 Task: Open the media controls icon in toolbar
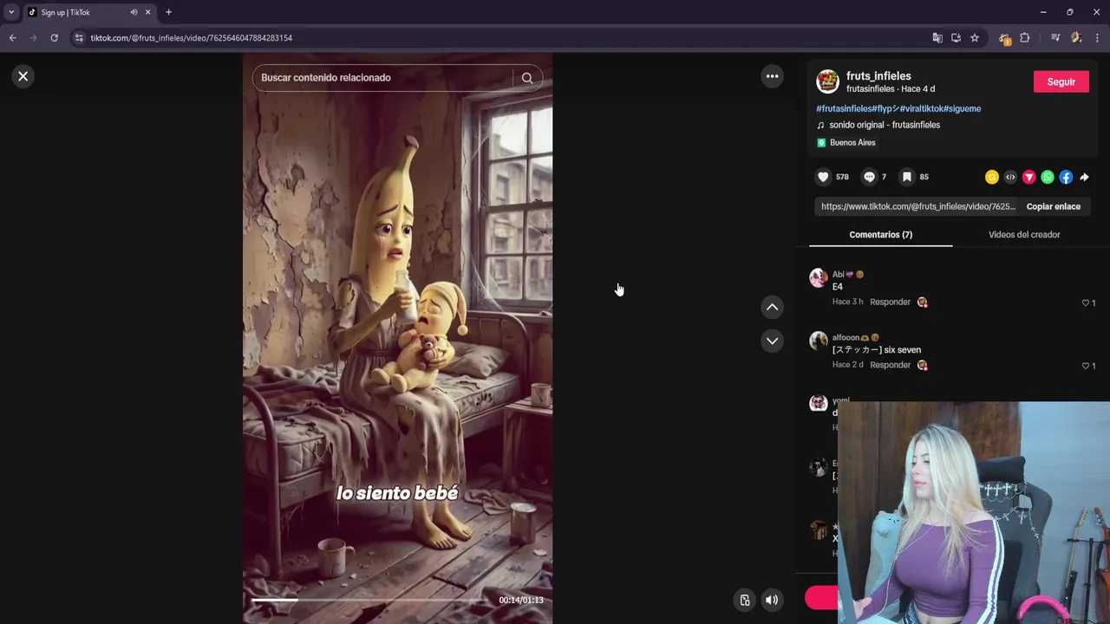click(x=1055, y=38)
